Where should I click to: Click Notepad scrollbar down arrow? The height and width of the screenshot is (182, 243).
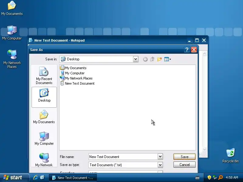[x=204, y=149]
